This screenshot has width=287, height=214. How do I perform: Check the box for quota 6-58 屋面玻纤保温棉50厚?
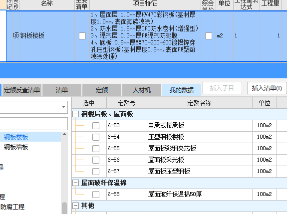(x=96, y=195)
